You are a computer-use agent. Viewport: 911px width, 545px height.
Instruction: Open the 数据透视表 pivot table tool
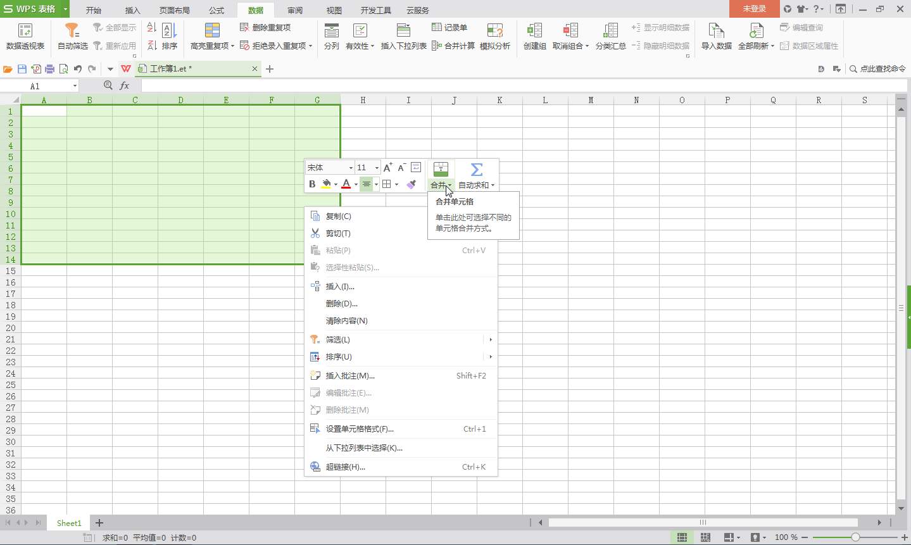tap(25, 36)
